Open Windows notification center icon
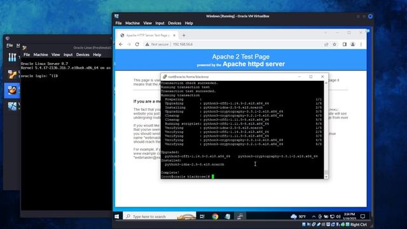The image size is (407, 229). 362,216
